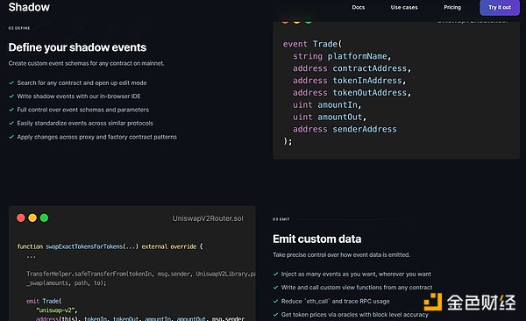Click checkmark beside 'Inject as many events'
Image resolution: width=526 pixels, height=321 pixels.
pyautogui.click(x=276, y=274)
